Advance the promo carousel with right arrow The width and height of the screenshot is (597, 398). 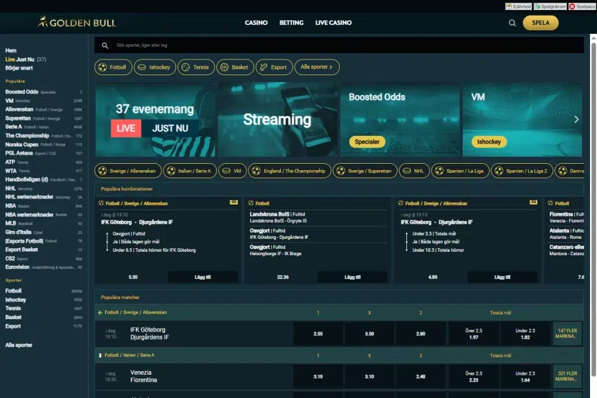[577, 119]
